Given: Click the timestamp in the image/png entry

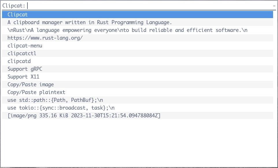Looking at the screenshot, I should tap(115, 116).
